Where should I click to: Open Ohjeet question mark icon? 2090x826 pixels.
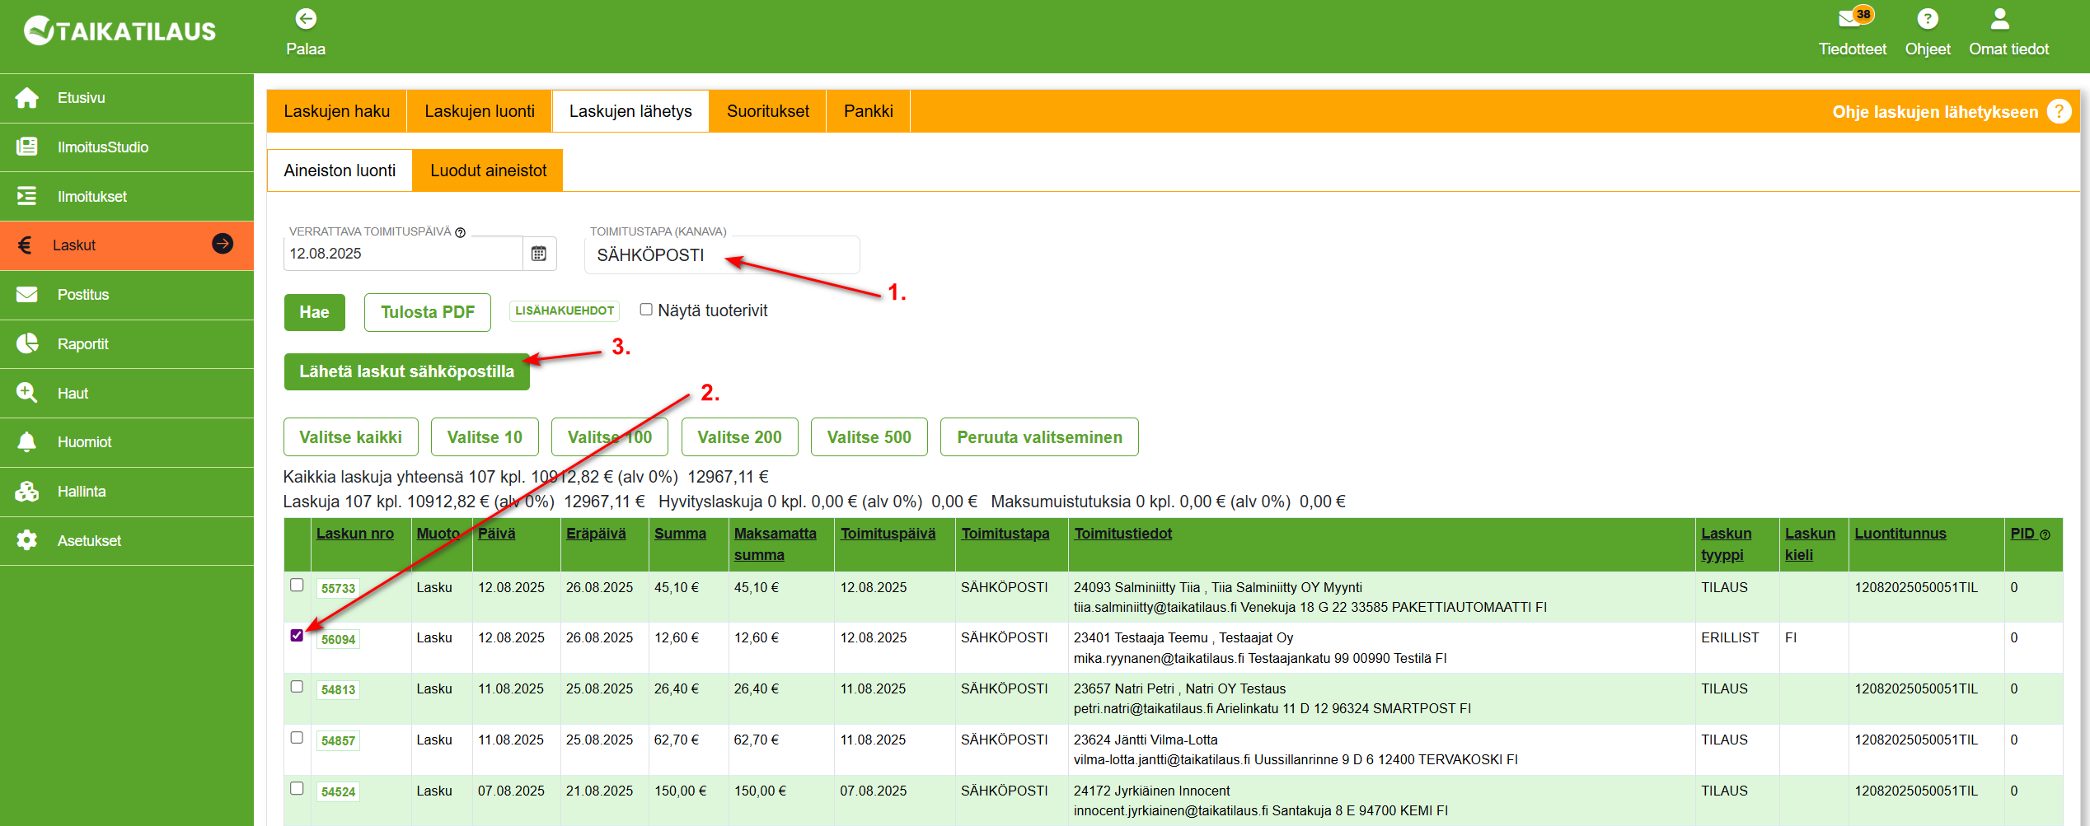(x=1927, y=18)
